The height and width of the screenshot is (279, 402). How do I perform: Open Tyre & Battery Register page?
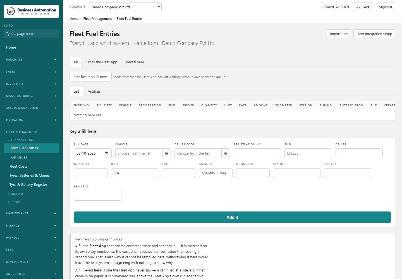click(x=31, y=185)
